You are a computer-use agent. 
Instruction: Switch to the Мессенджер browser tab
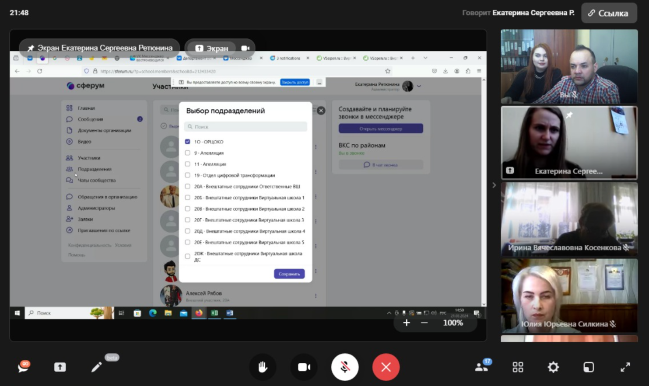241,58
